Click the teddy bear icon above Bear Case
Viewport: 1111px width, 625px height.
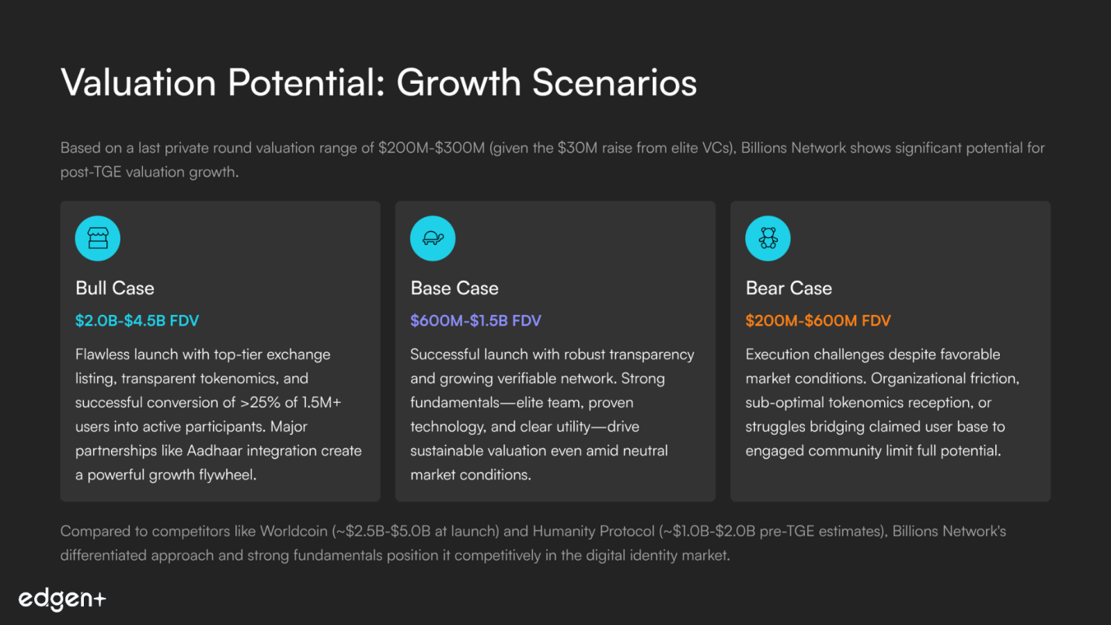tap(768, 238)
